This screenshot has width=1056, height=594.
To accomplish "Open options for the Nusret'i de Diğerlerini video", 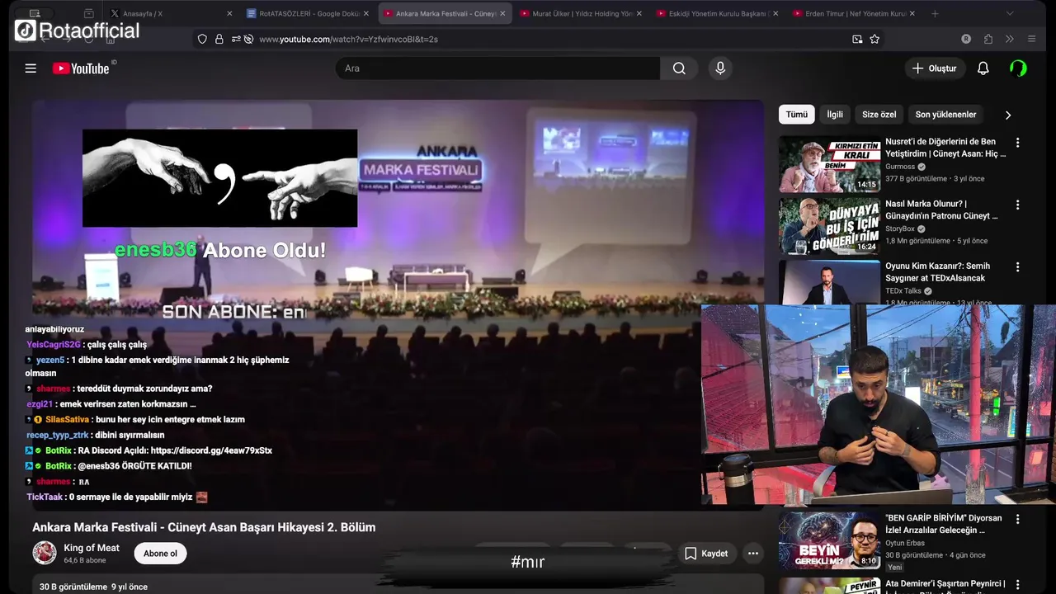I will point(1017,143).
